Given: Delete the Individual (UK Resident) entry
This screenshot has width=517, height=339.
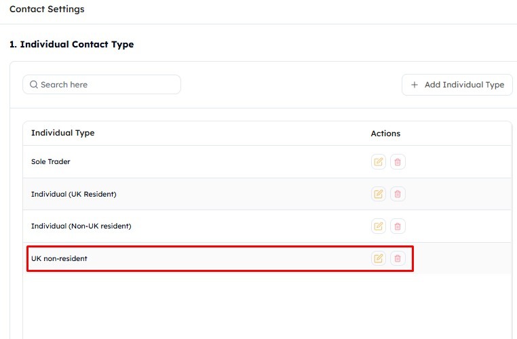Looking at the screenshot, I should tap(398, 194).
